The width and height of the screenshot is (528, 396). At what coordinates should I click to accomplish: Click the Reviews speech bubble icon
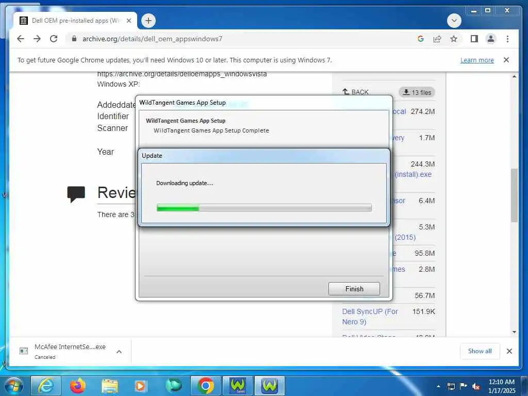tap(76, 194)
